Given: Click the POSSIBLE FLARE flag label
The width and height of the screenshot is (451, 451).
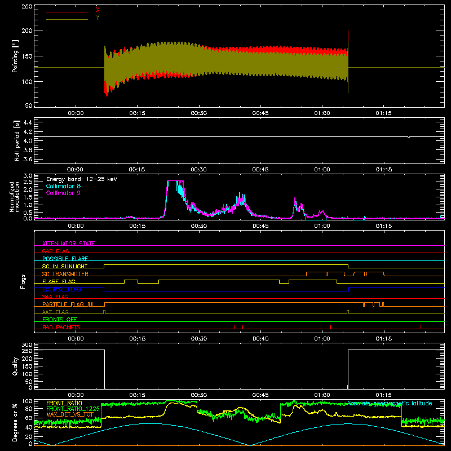Looking at the screenshot, I should point(65,259).
